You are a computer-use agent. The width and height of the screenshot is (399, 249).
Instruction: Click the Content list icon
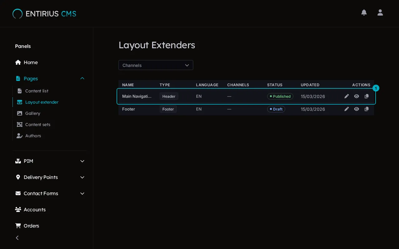click(x=20, y=91)
